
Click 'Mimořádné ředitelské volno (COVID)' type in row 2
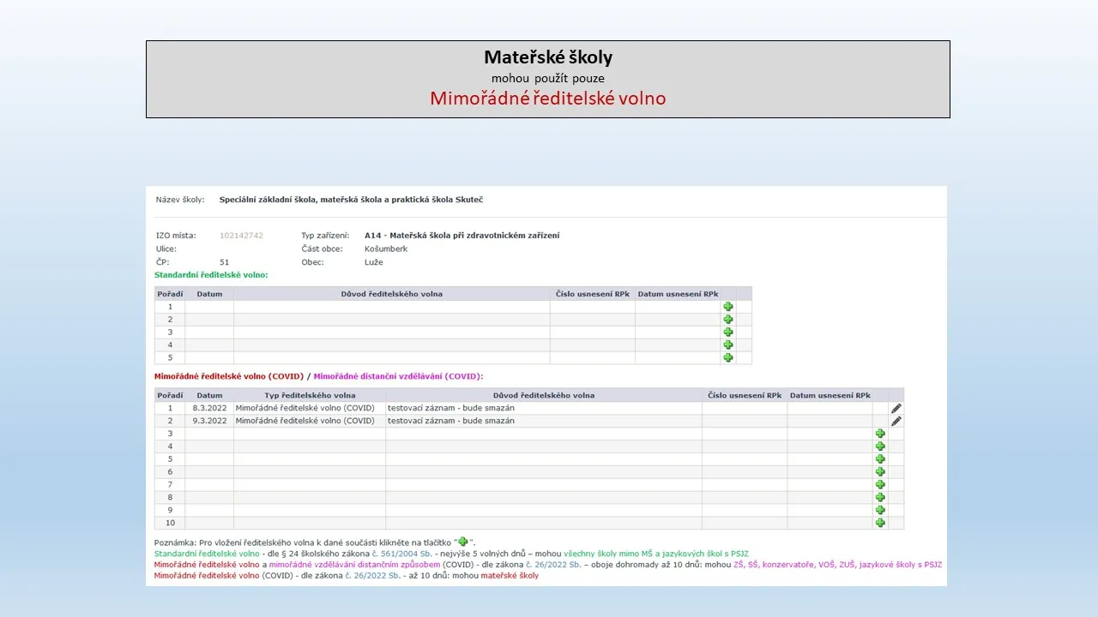(305, 421)
